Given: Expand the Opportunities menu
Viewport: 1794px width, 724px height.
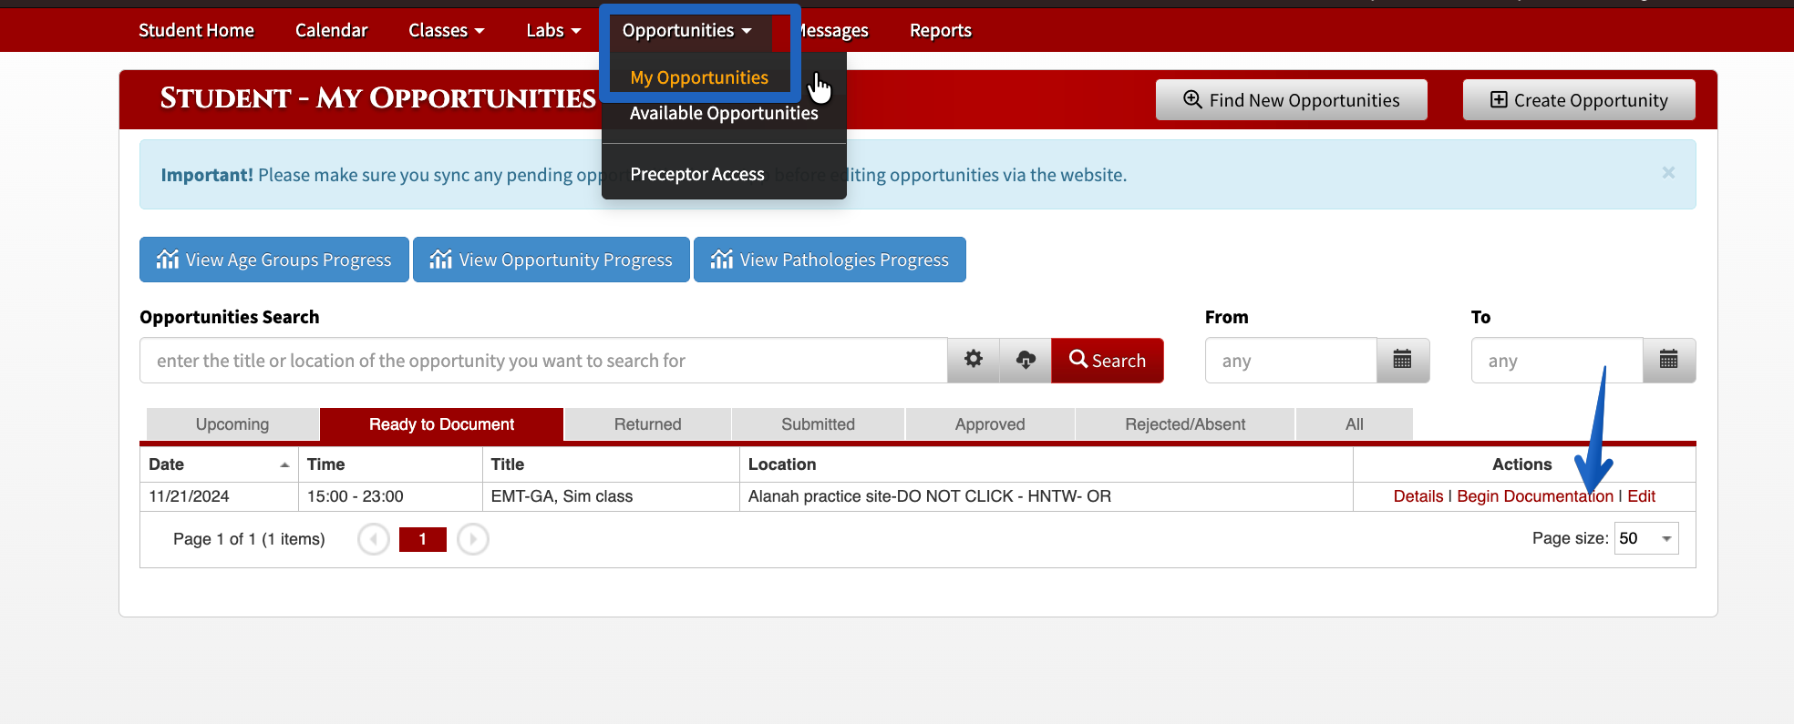Looking at the screenshot, I should [x=687, y=30].
